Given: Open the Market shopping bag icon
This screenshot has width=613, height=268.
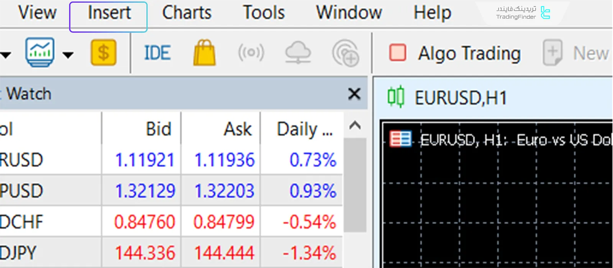Looking at the screenshot, I should (x=205, y=53).
